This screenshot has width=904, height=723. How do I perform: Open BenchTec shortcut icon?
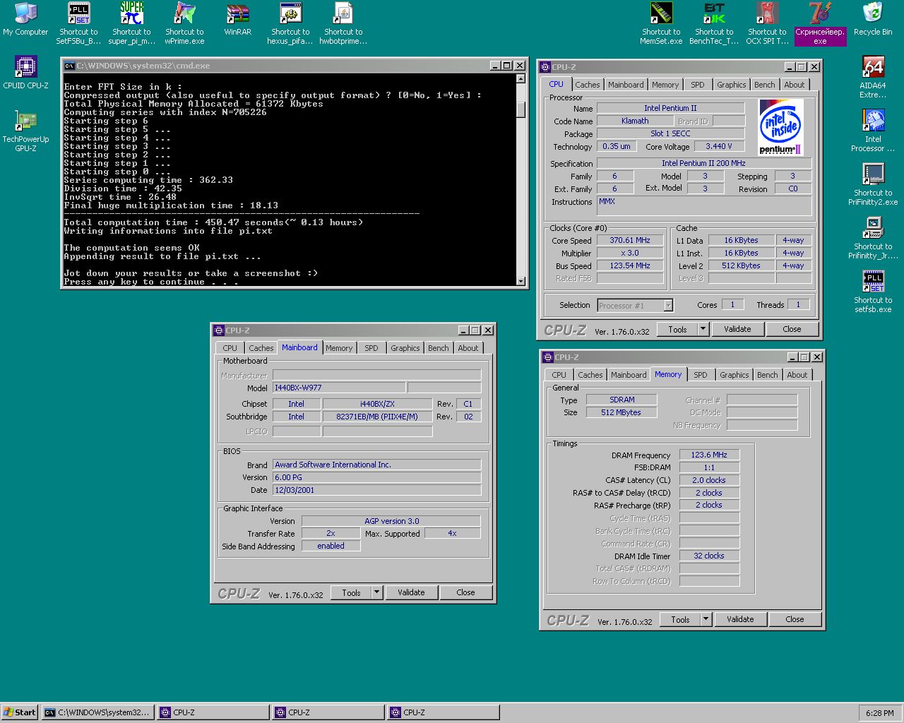[x=714, y=23]
